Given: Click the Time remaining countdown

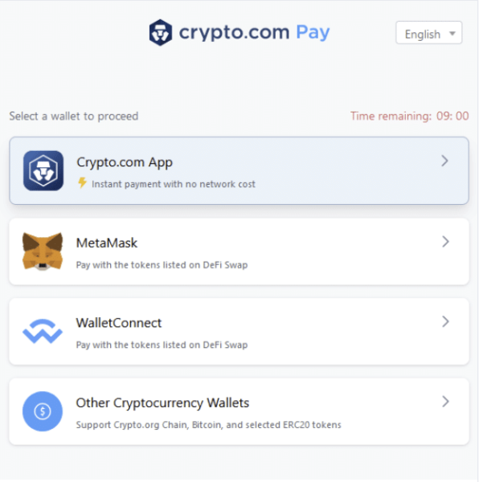Looking at the screenshot, I should pos(410,116).
